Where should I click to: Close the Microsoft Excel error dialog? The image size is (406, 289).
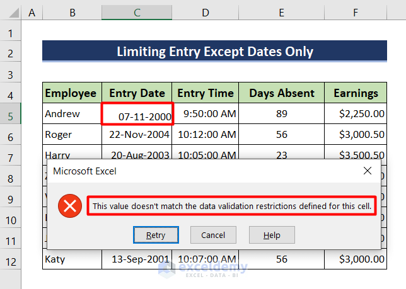(368, 171)
